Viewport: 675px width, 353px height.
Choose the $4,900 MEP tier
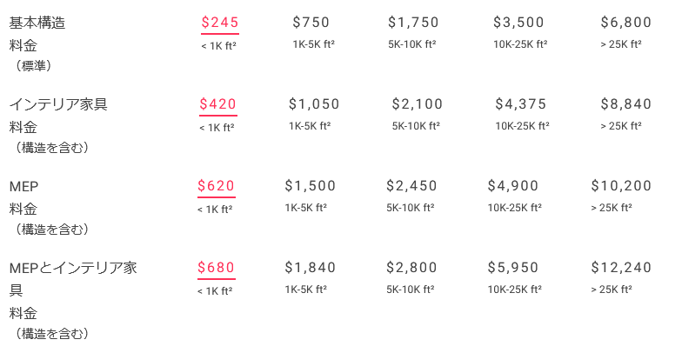pyautogui.click(x=513, y=186)
